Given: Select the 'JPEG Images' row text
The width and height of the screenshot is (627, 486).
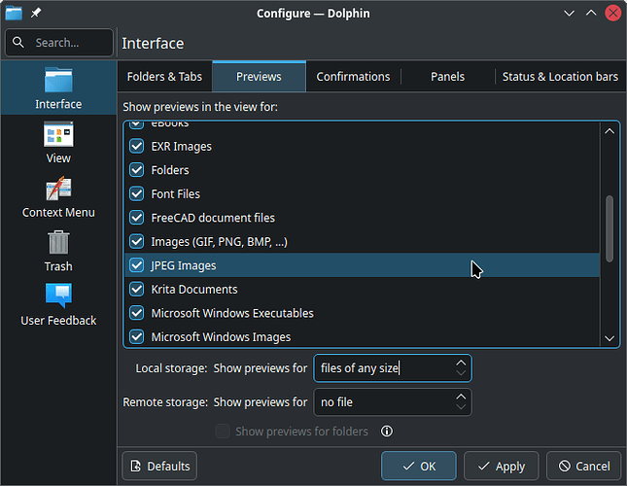Looking at the screenshot, I should click(x=183, y=265).
